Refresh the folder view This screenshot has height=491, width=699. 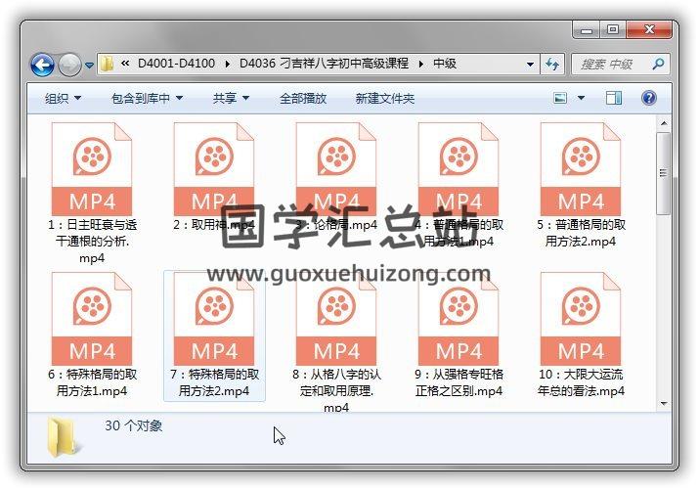pyautogui.click(x=552, y=65)
